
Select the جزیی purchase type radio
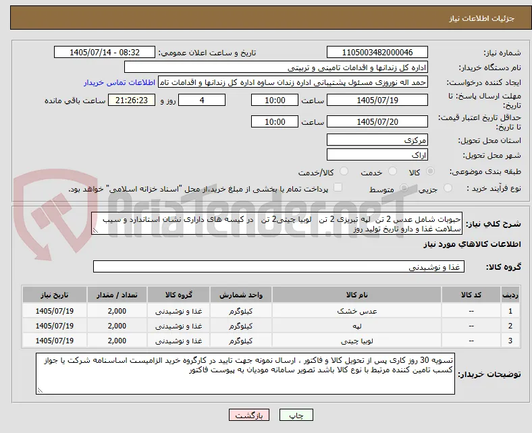tap(448, 188)
